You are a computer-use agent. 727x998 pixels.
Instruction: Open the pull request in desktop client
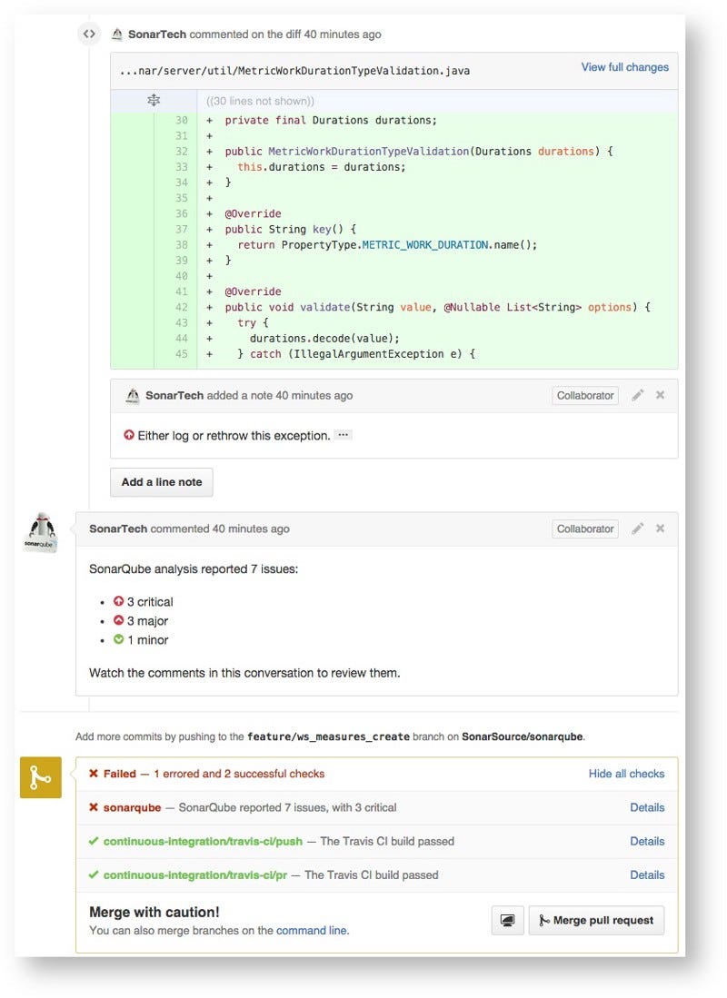pos(507,920)
